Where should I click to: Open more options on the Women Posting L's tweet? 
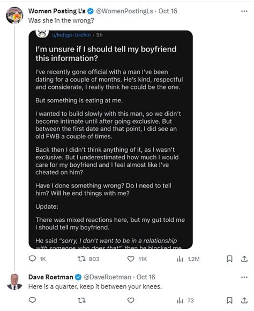point(244,11)
